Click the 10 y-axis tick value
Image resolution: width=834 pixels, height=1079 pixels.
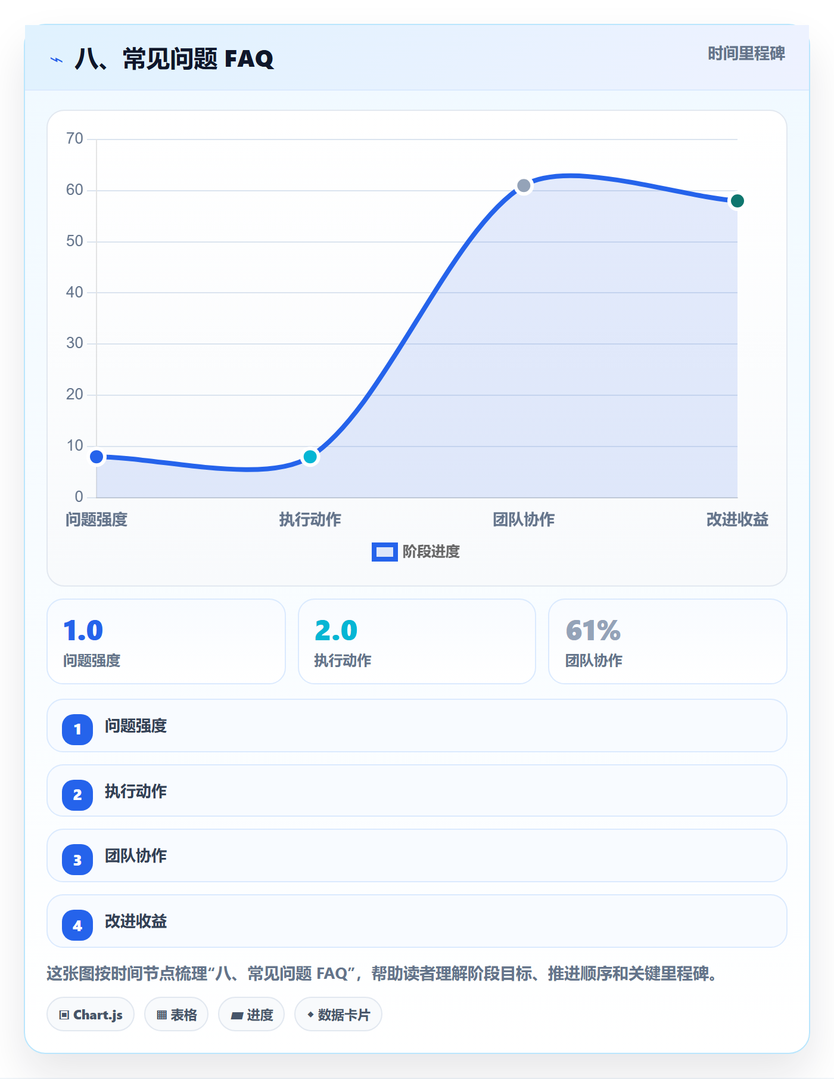(74, 446)
